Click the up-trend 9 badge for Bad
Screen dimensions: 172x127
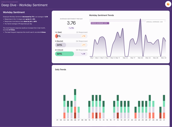click(x=83, y=36)
